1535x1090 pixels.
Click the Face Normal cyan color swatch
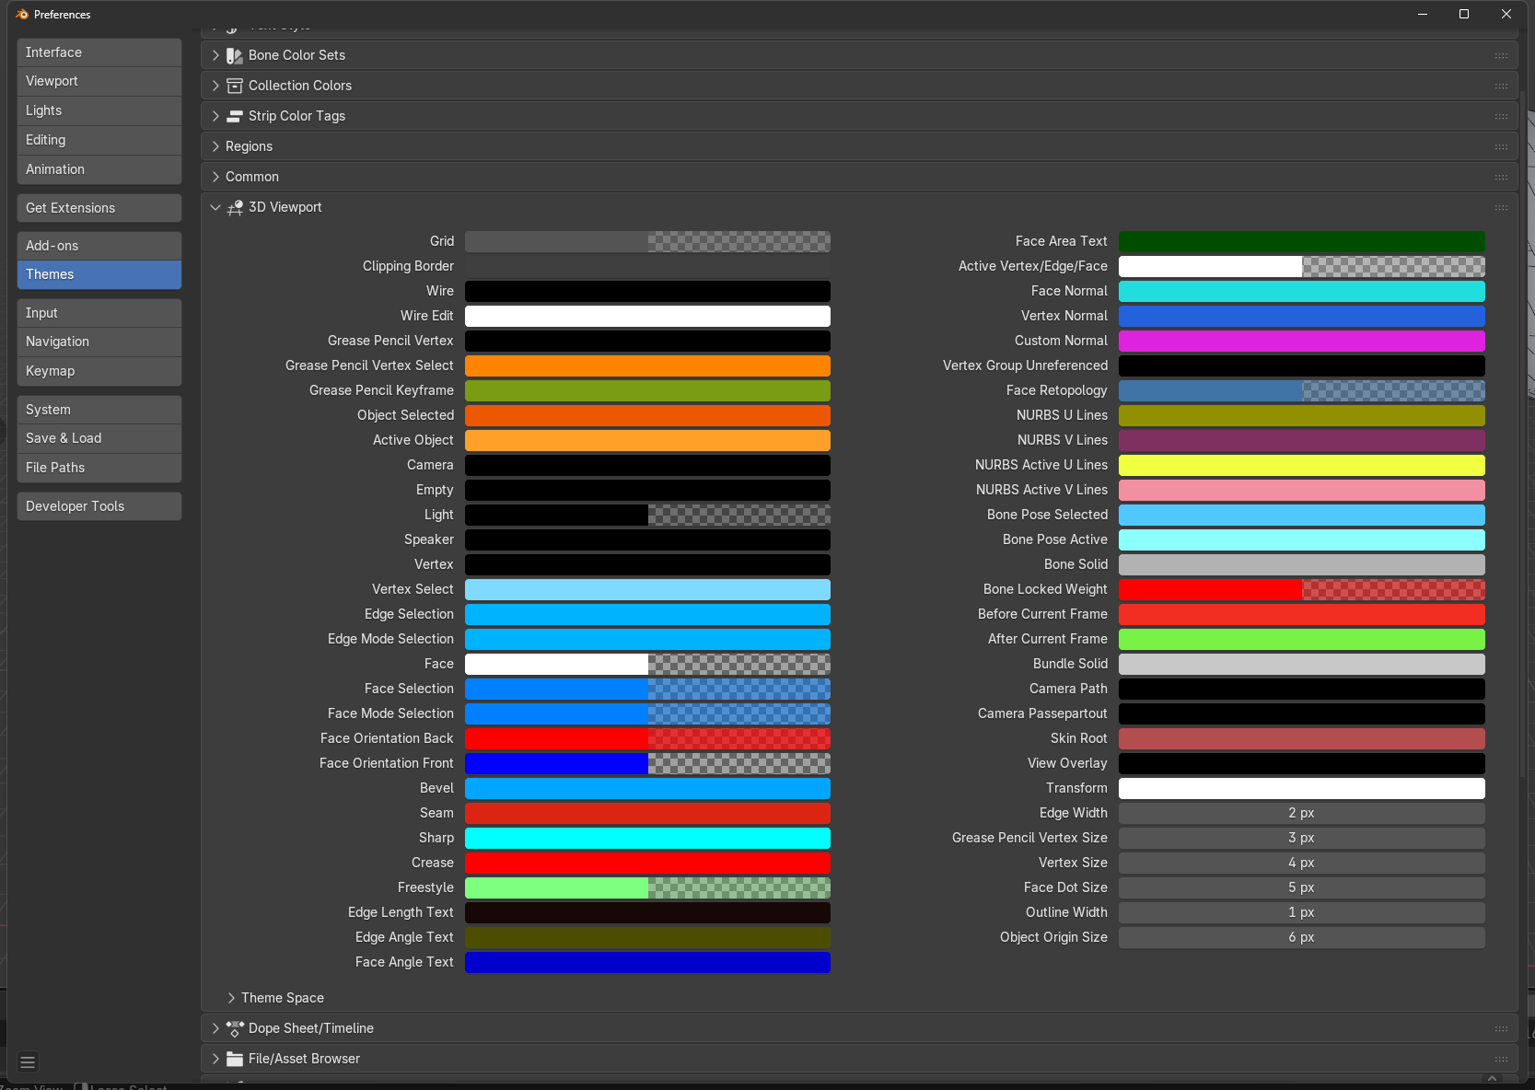1301,291
